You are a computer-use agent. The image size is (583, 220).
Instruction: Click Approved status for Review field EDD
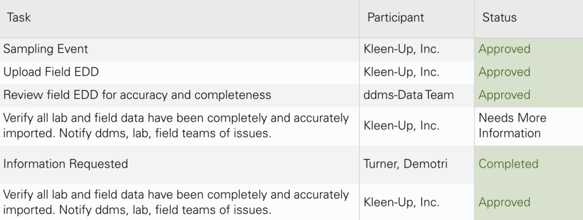(x=504, y=95)
